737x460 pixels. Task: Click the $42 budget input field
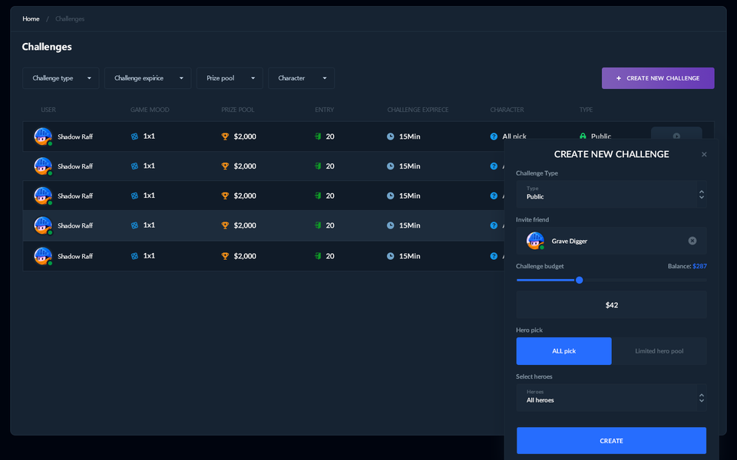tap(611, 304)
